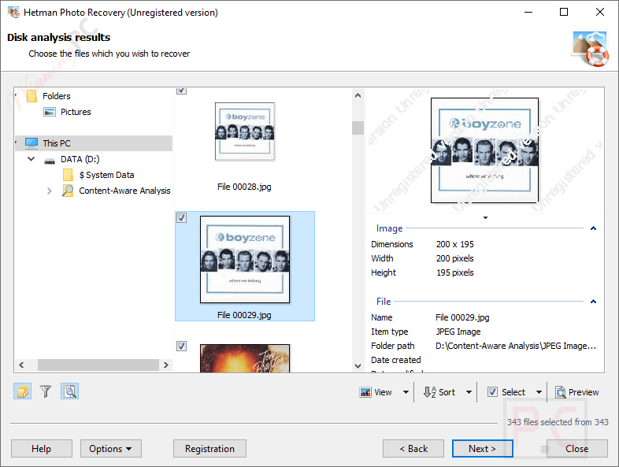Click the 'File 00028.jpg' file name label
The height and width of the screenshot is (467, 619).
pyautogui.click(x=244, y=187)
